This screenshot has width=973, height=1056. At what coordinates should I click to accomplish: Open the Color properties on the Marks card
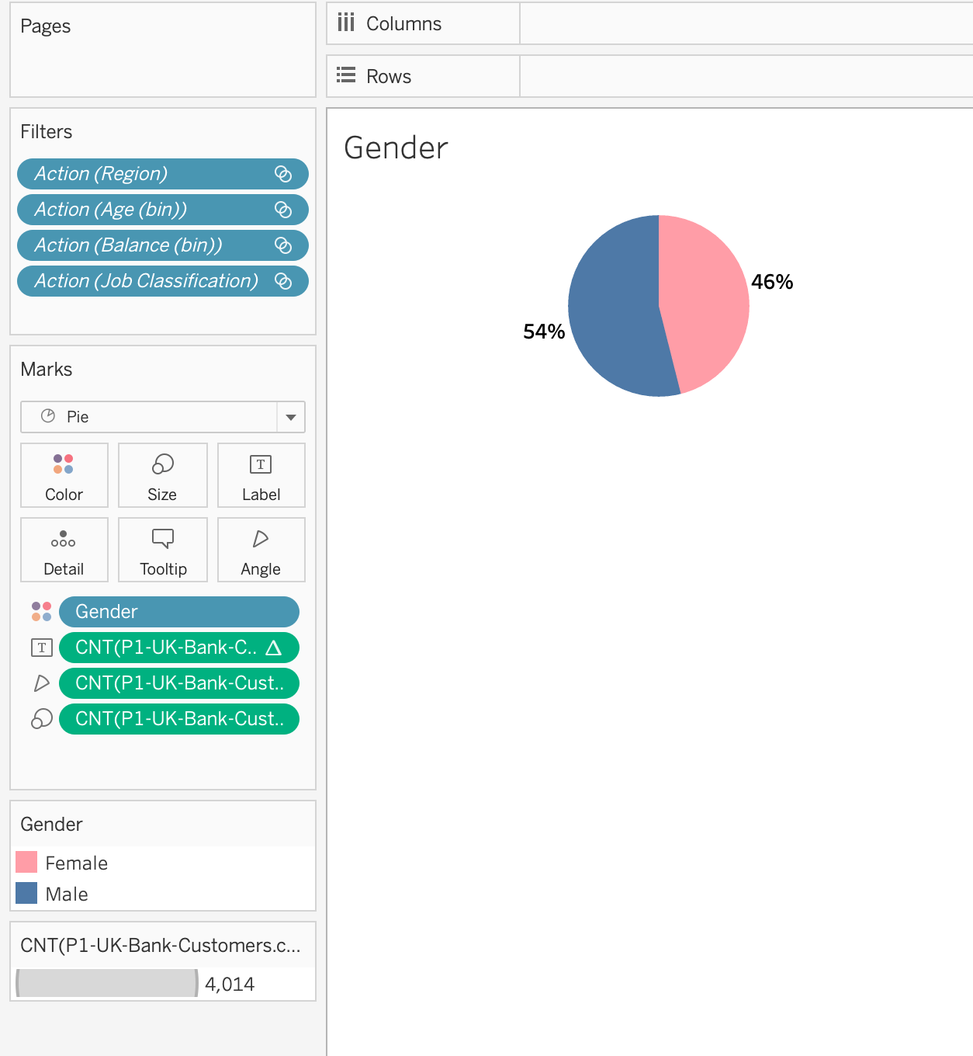[64, 474]
